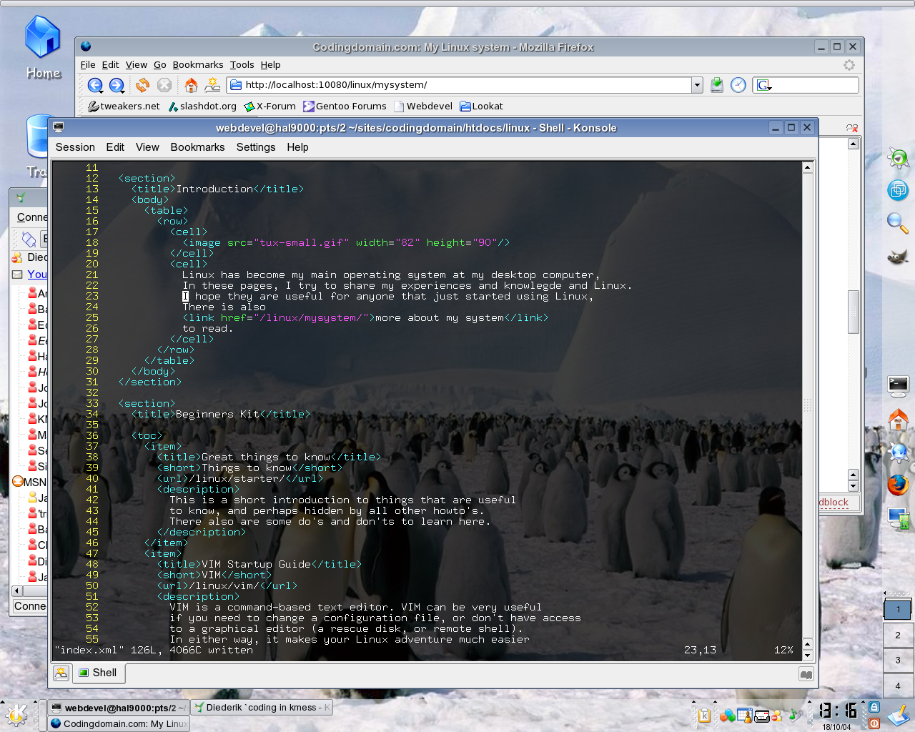Click the bookmark icon beside Home in Firefox

(212, 85)
